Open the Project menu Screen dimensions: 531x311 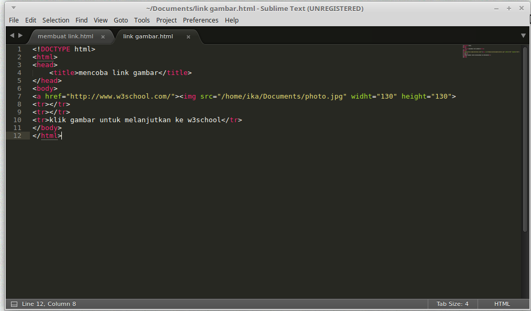(166, 20)
